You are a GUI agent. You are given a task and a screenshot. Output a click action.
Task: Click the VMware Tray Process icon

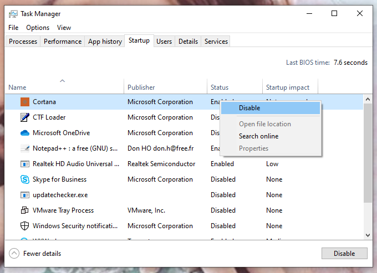coord(25,210)
